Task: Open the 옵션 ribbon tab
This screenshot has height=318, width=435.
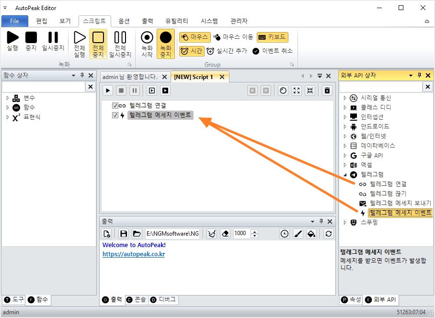Action: [x=124, y=21]
